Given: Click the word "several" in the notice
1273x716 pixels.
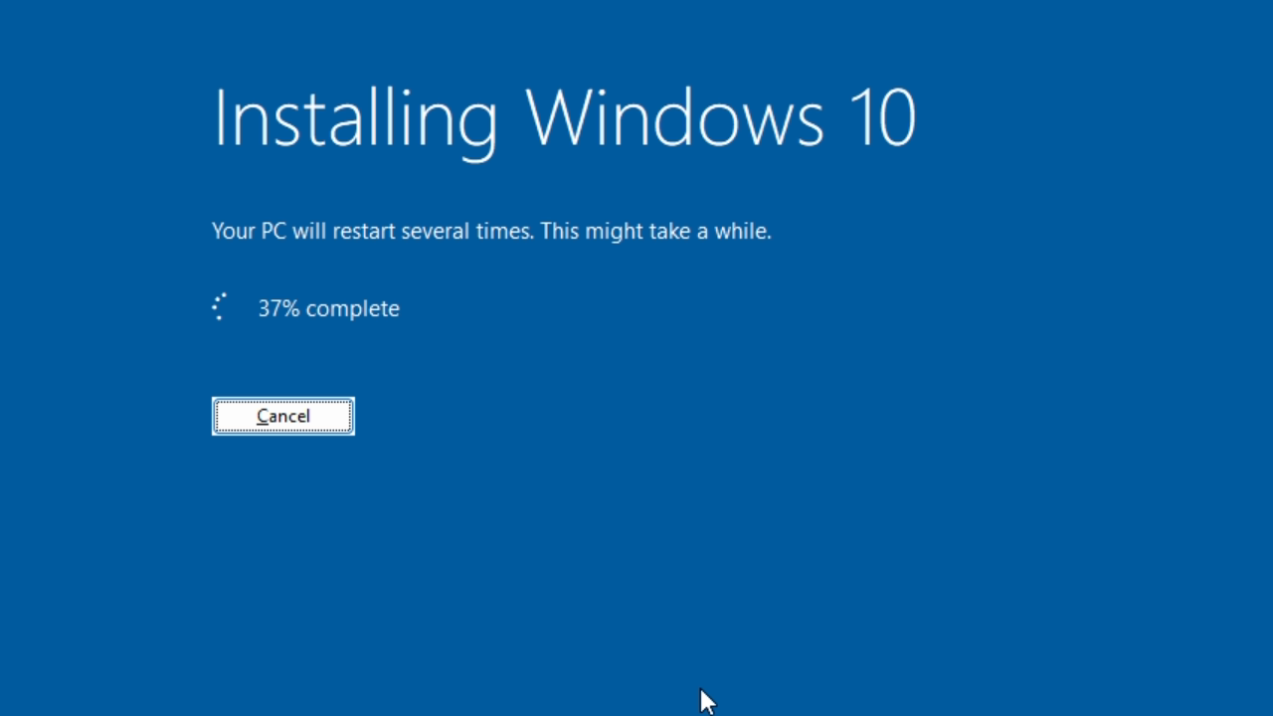Looking at the screenshot, I should coord(434,232).
